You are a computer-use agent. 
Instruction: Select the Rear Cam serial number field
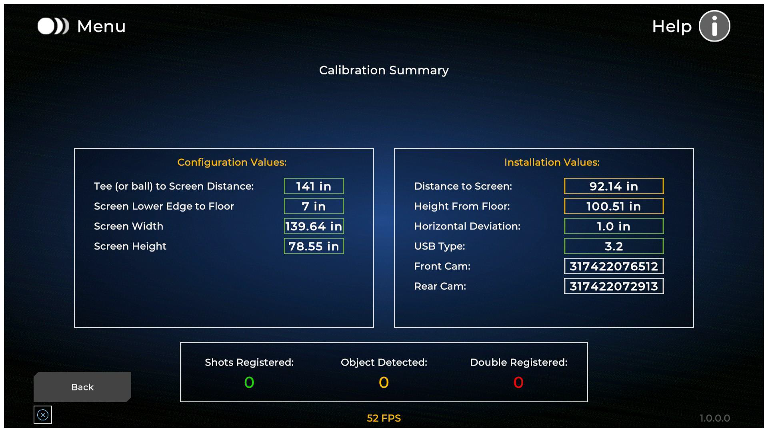(x=614, y=286)
